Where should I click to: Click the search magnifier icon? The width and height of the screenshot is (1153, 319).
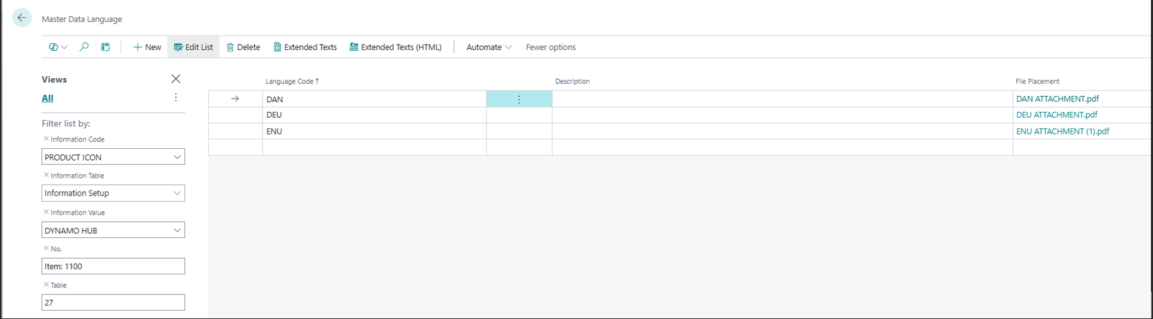84,47
